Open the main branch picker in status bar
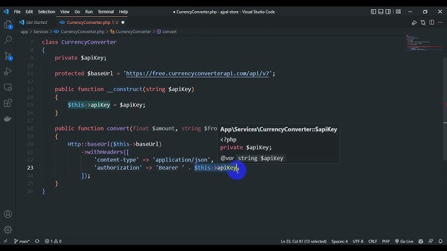The width and height of the screenshot is (447, 251). click(22, 241)
